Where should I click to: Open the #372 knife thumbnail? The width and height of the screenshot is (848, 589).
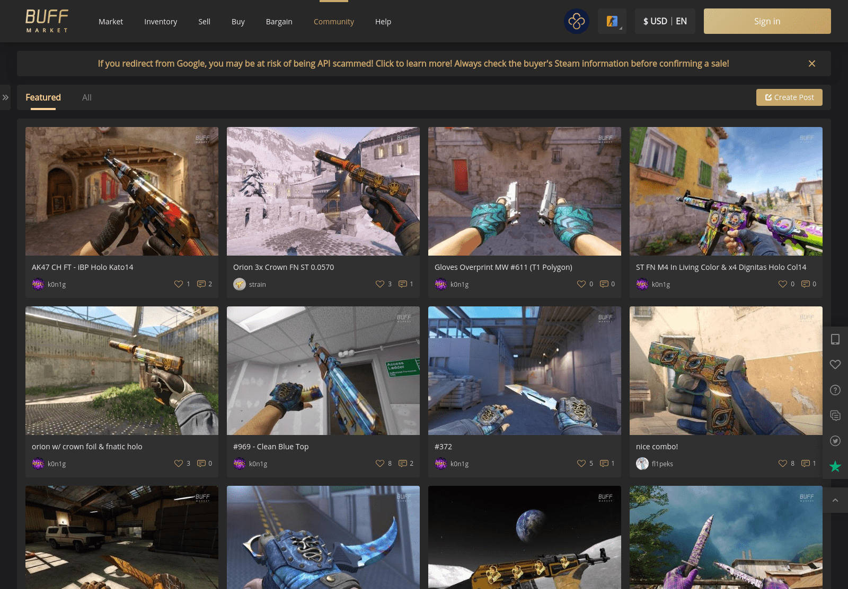525,370
